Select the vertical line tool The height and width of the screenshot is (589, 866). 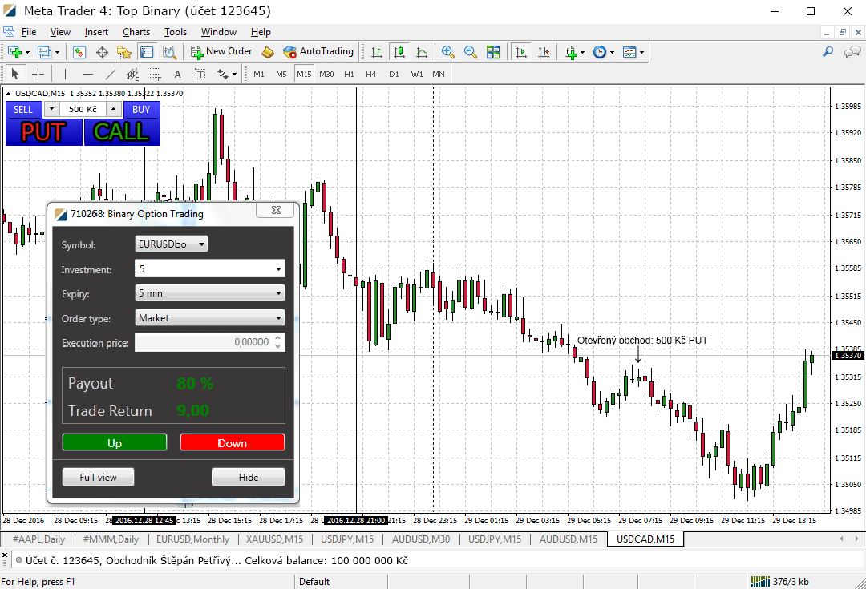click(x=65, y=74)
